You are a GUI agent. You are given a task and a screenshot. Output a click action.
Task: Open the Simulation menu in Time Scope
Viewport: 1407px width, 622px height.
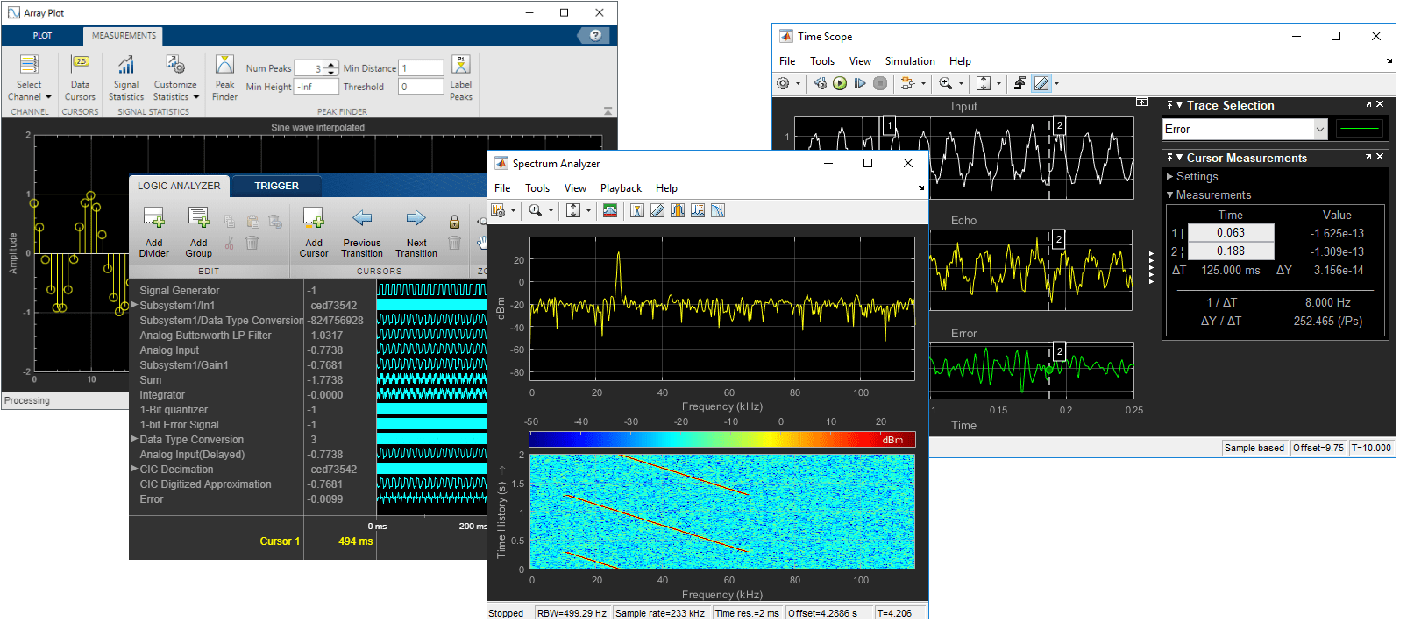[x=909, y=61]
